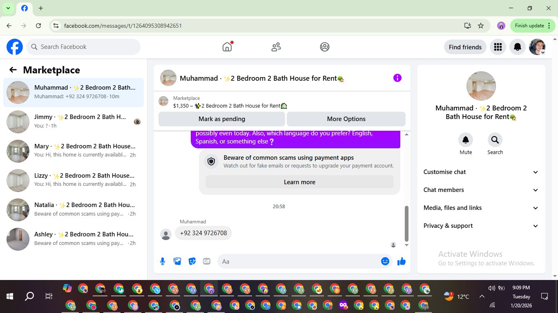Expand the Chat members section

tap(481, 190)
